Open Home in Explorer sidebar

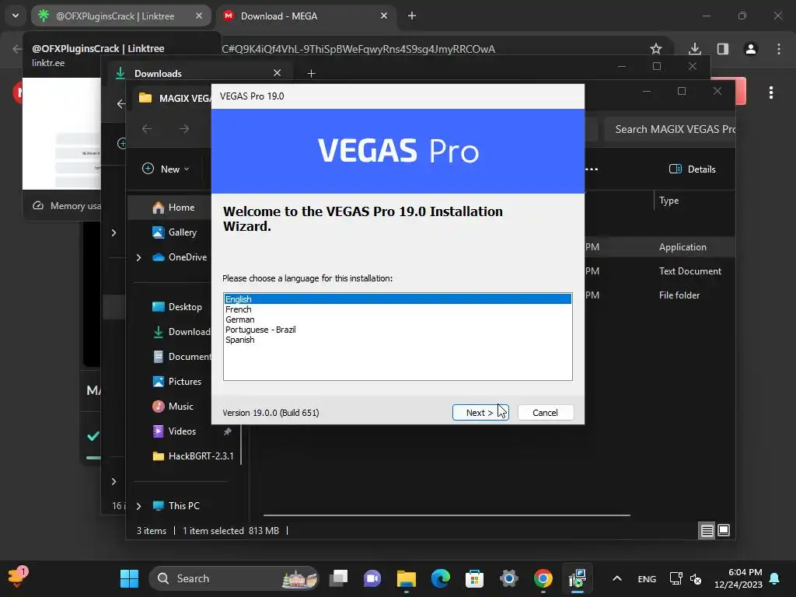[173, 207]
